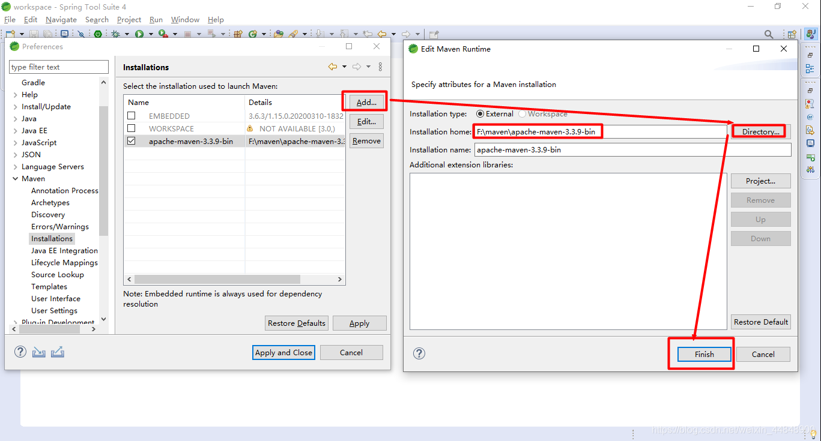Switch to the Java perspective icon
Image resolution: width=821 pixels, height=441 pixels.
coord(810,34)
